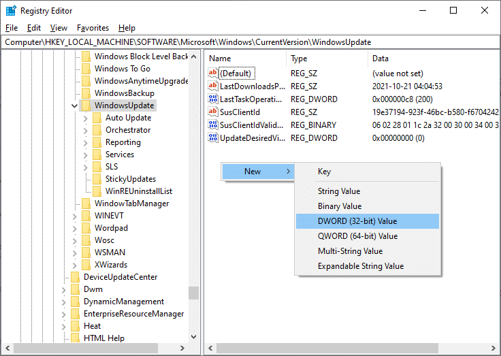Collapse the WindowsUpdate tree node
The width and height of the screenshot is (501, 356).
coord(74,106)
